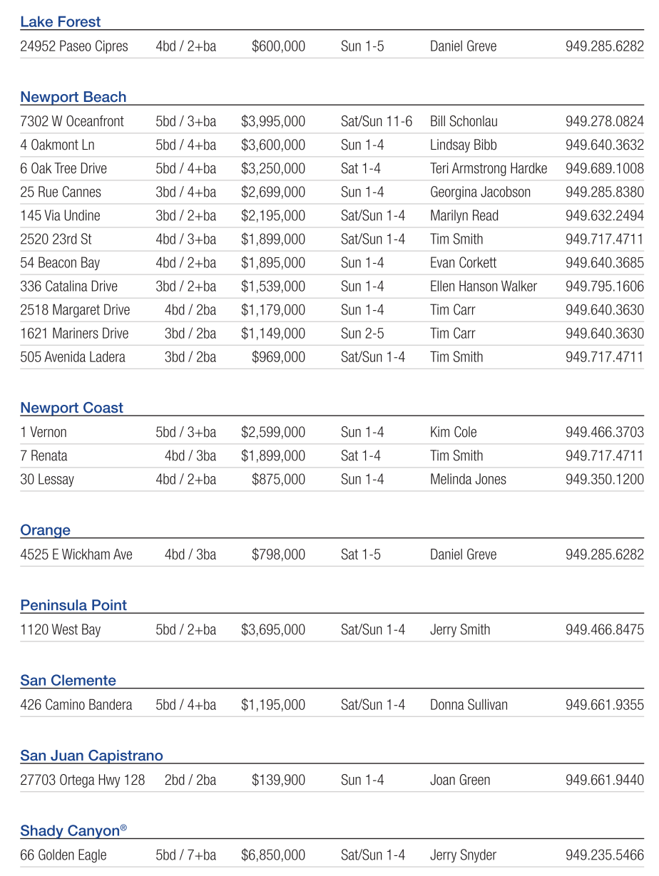Click agent name Lindsay Bibb
Image resolution: width=659 pixels, height=876 pixels.
click(x=463, y=145)
